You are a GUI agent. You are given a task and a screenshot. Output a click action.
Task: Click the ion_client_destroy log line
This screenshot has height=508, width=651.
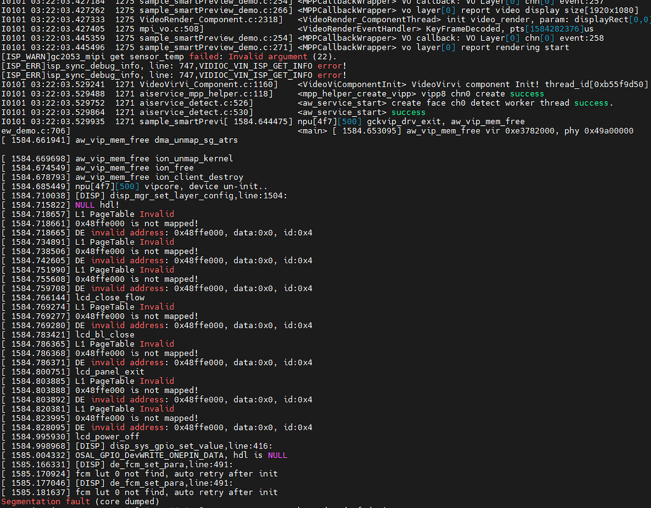[159, 177]
